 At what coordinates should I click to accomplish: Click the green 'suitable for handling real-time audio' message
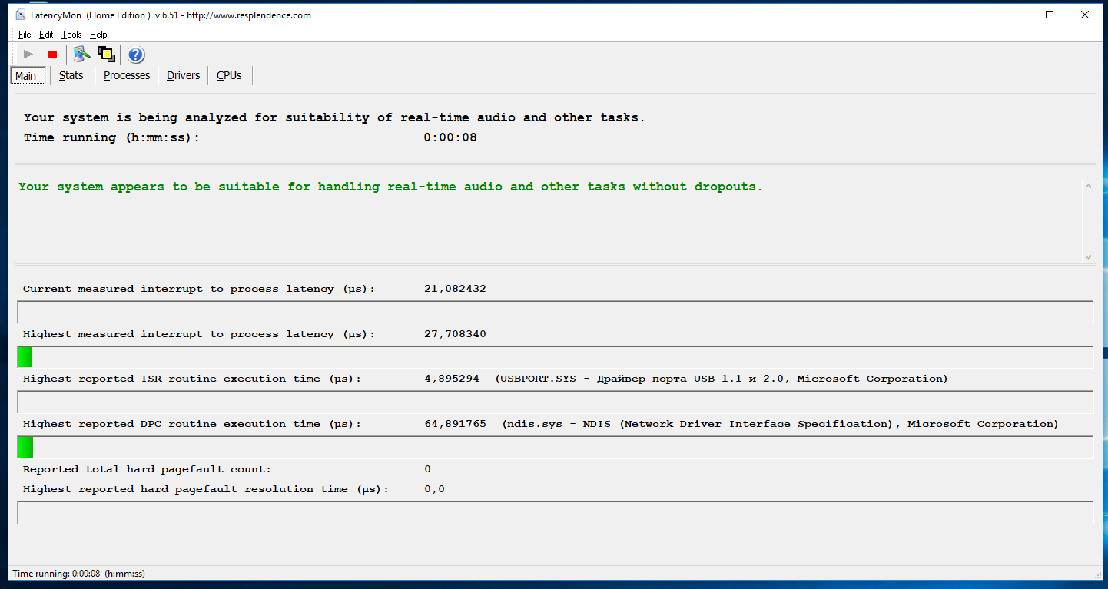coord(390,187)
